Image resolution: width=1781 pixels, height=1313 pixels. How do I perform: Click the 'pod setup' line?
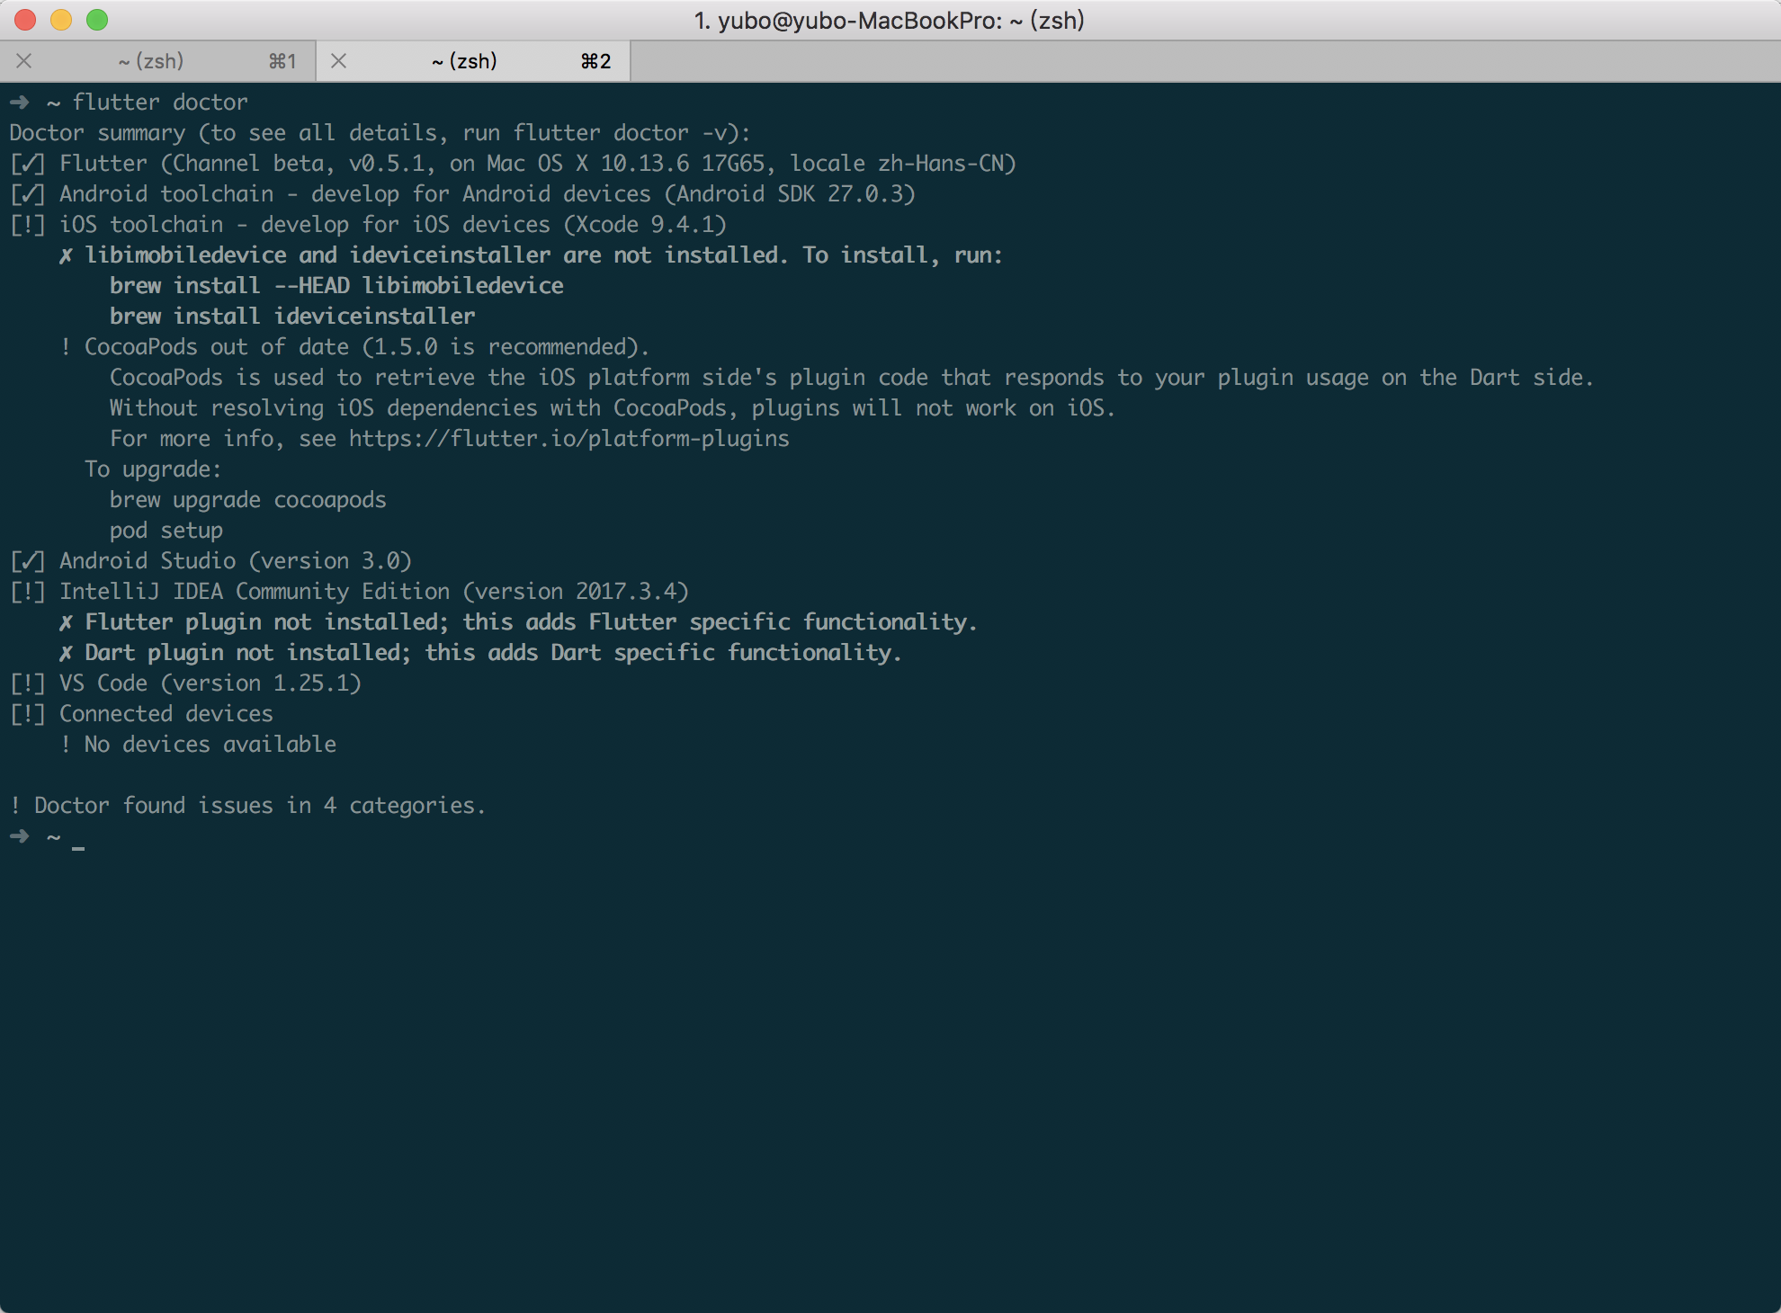tap(166, 531)
